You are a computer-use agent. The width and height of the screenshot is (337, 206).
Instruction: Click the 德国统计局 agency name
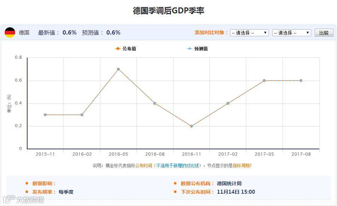[x=229, y=183]
